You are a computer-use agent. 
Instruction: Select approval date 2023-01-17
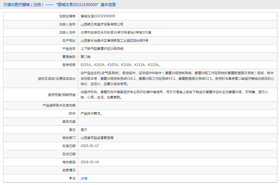pyautogui.click(x=90, y=146)
